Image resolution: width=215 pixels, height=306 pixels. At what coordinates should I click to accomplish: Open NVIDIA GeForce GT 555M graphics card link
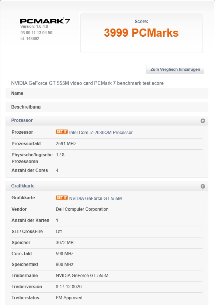tap(96, 199)
